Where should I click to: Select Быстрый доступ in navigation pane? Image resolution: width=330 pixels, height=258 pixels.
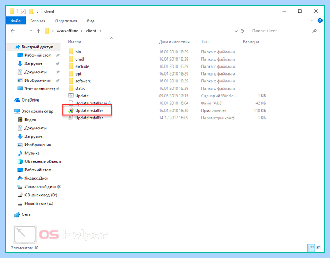pyautogui.click(x=34, y=47)
